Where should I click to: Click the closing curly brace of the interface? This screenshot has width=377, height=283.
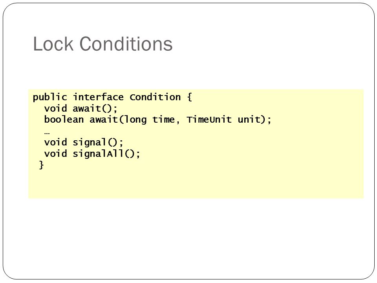tap(41, 165)
